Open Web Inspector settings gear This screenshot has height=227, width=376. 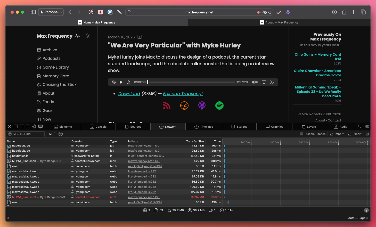point(367,127)
